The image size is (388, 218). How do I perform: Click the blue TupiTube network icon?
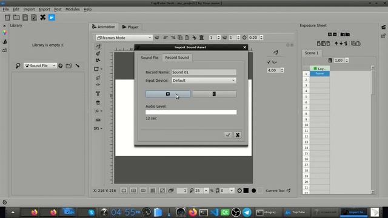52,18
